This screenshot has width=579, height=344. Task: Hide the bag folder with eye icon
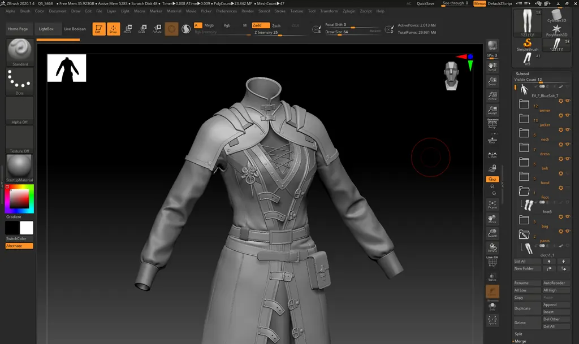[x=567, y=217]
